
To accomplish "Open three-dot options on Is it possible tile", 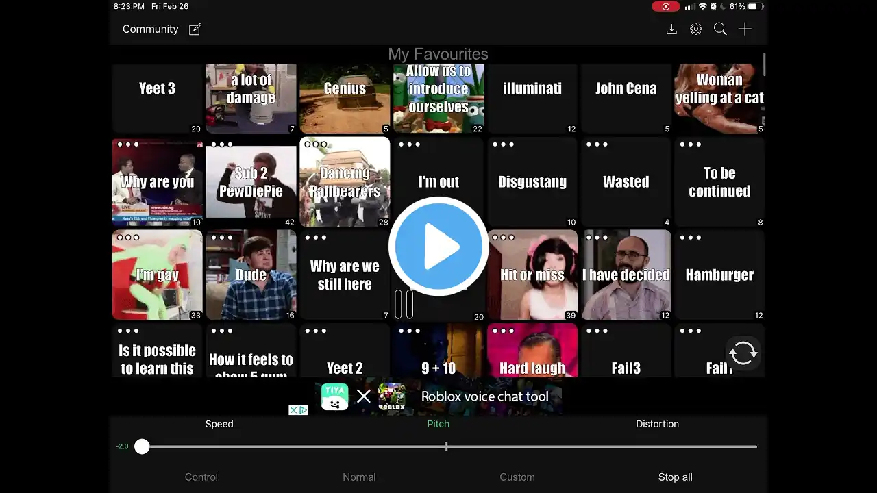I will (128, 331).
